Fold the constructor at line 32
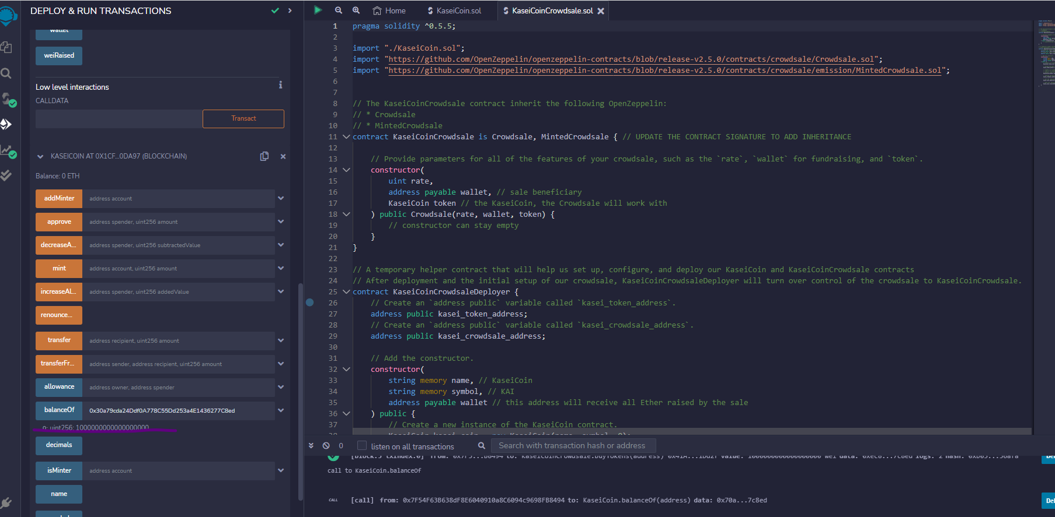The height and width of the screenshot is (517, 1055). [346, 370]
